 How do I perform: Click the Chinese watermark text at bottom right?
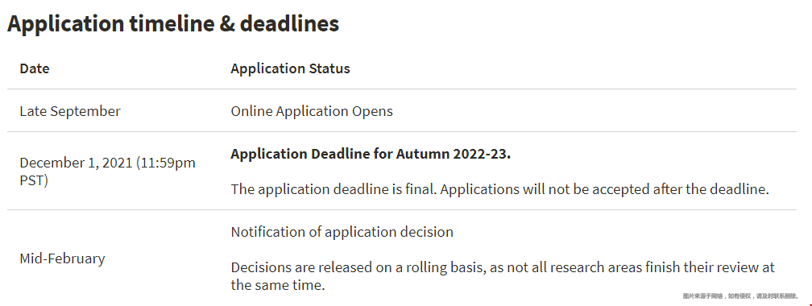tap(740, 296)
